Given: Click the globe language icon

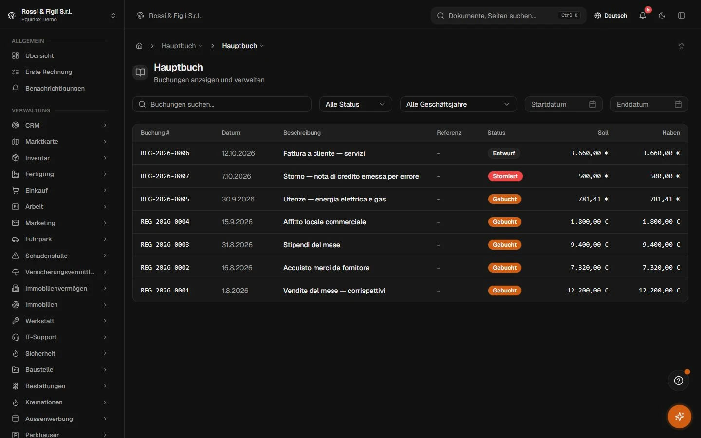Looking at the screenshot, I should tap(598, 16).
